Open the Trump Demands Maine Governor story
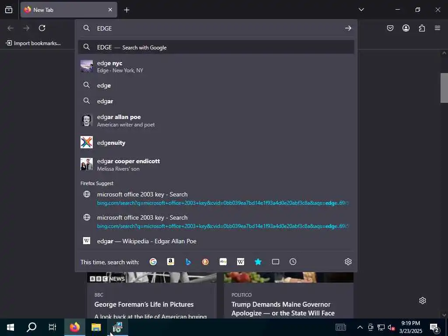This screenshot has height=336, width=448. coord(283,309)
